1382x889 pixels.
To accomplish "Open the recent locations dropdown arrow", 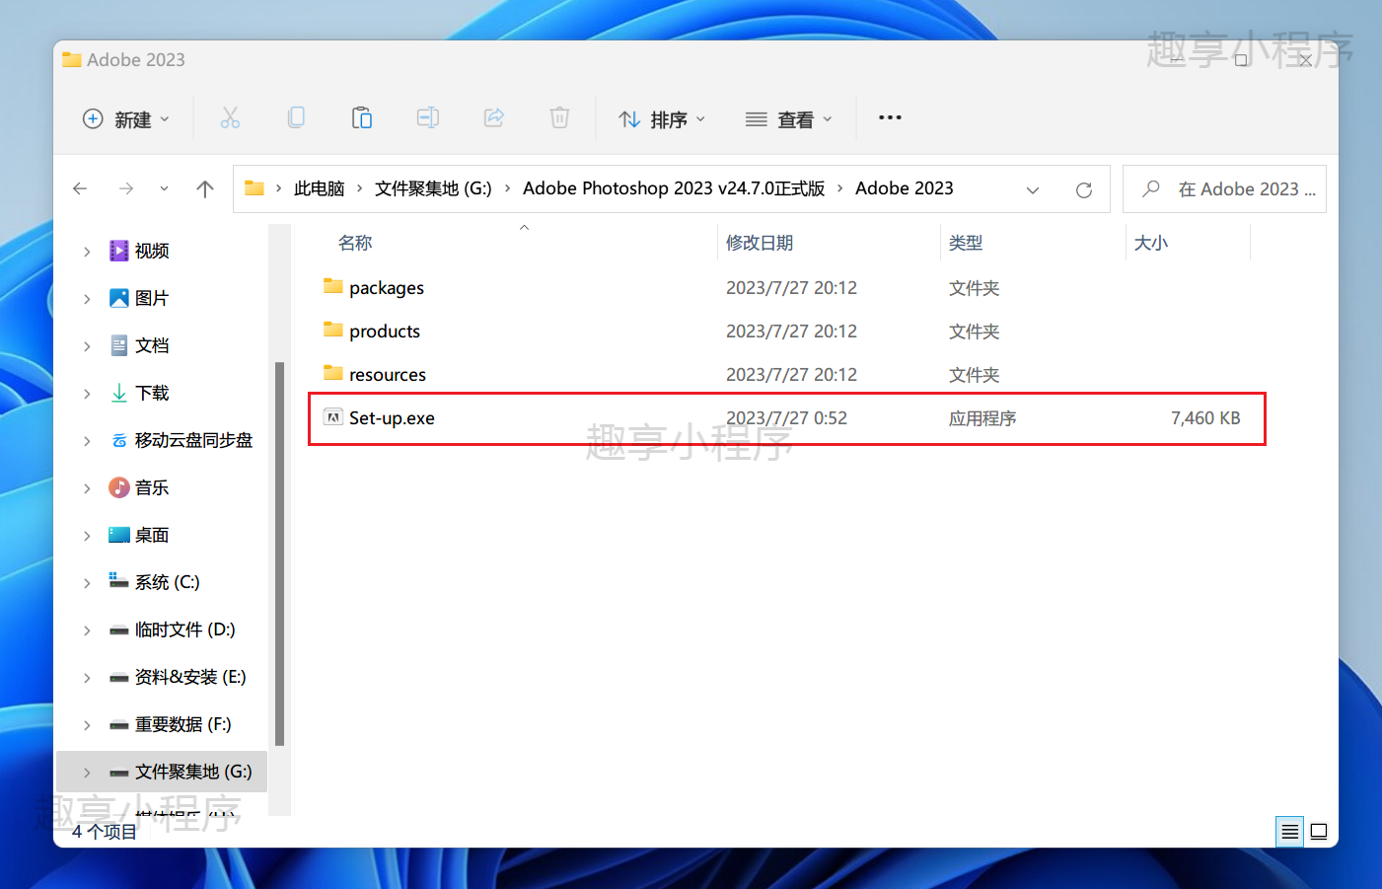I will pyautogui.click(x=164, y=188).
